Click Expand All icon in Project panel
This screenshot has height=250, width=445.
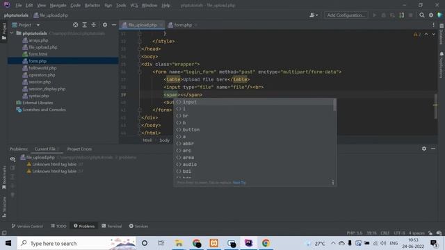85,25
